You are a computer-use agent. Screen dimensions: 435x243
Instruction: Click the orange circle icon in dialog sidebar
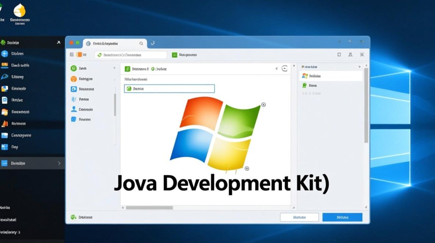point(73,79)
